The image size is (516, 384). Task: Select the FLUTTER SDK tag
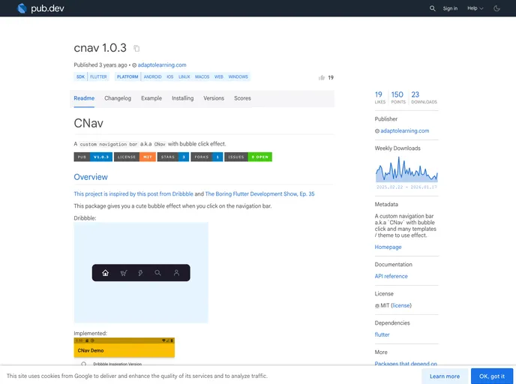(x=99, y=76)
